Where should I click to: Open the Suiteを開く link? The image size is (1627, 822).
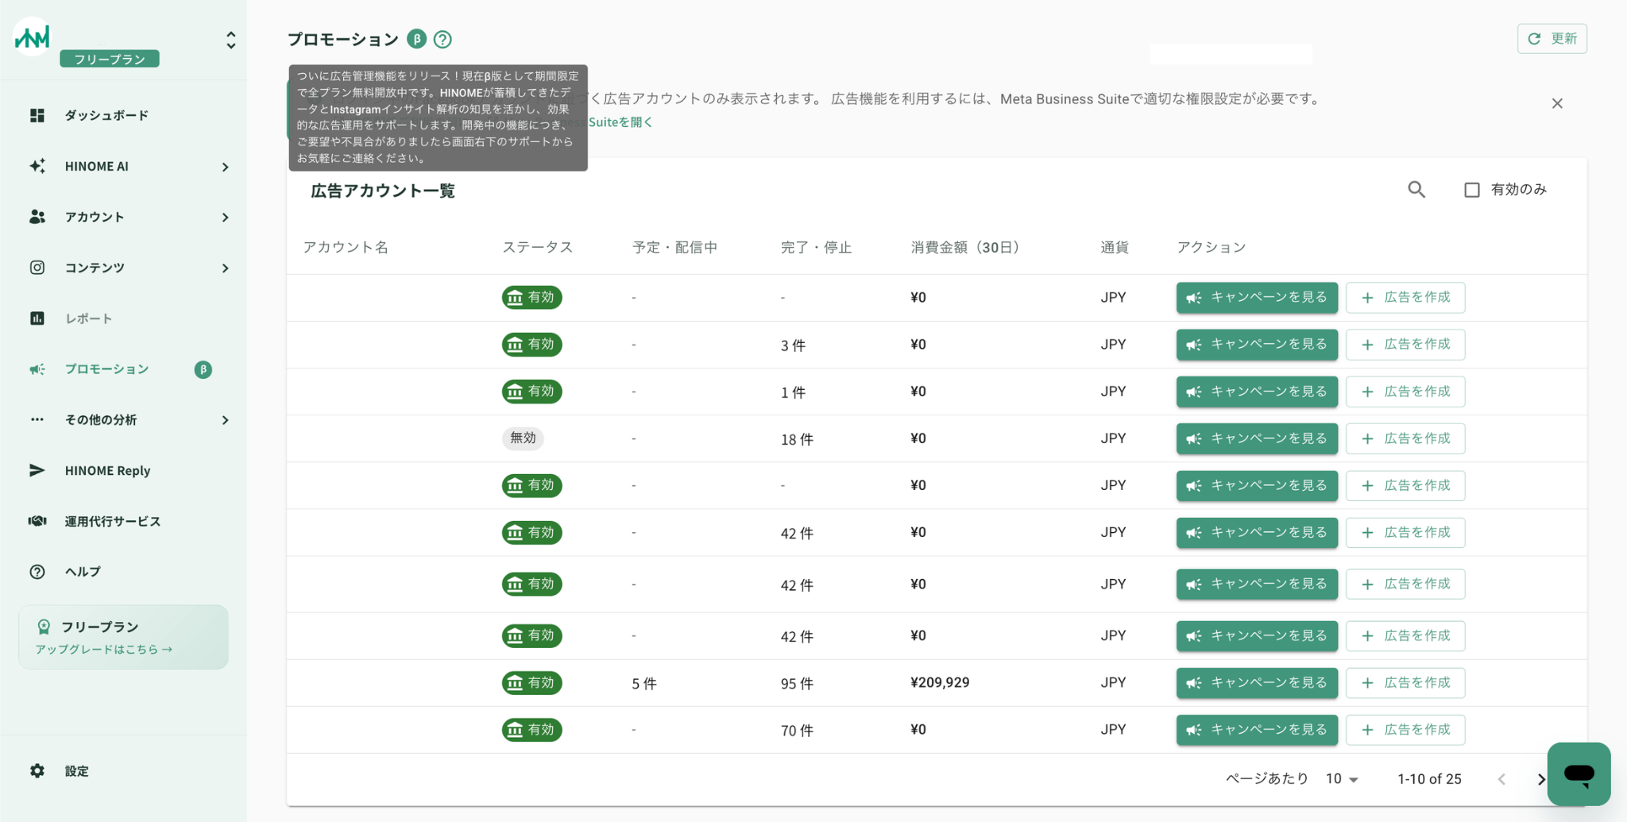[620, 122]
